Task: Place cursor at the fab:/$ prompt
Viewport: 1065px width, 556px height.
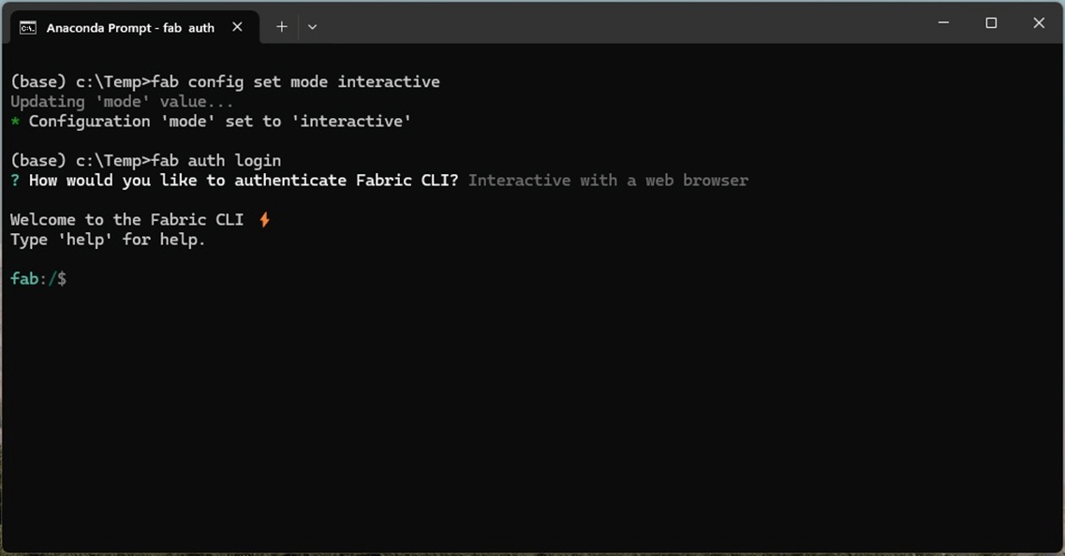Action: [75, 279]
